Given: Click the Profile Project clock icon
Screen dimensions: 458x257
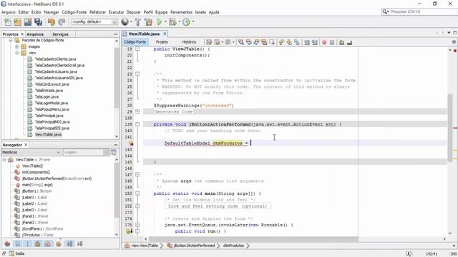Looking at the screenshot, I should pyautogui.click(x=186, y=22).
